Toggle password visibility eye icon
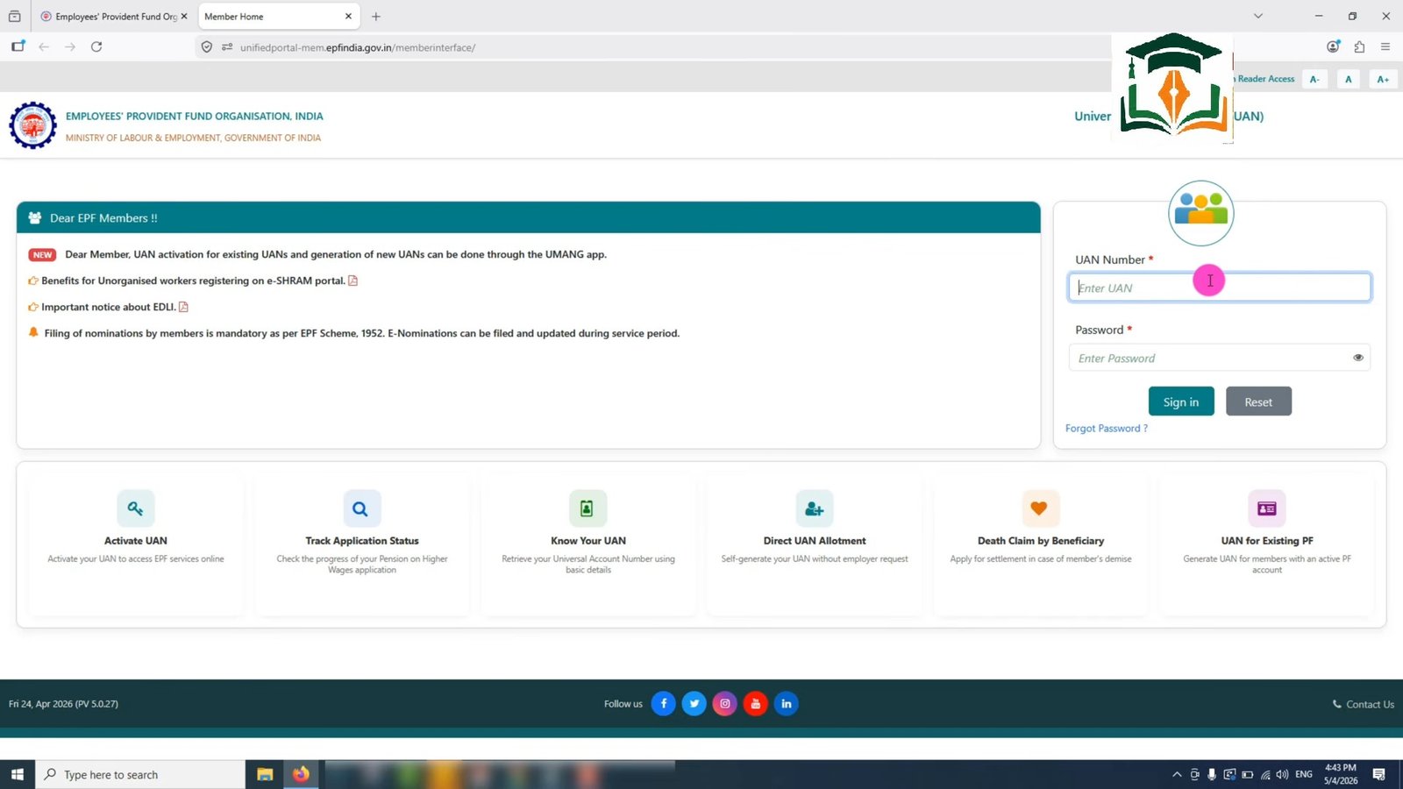Image resolution: width=1403 pixels, height=789 pixels. 1358,358
